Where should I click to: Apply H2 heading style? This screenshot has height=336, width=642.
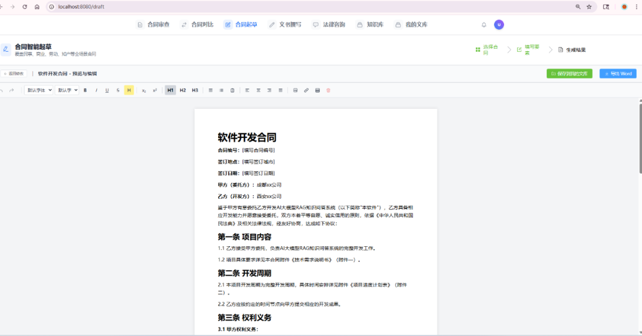click(182, 90)
